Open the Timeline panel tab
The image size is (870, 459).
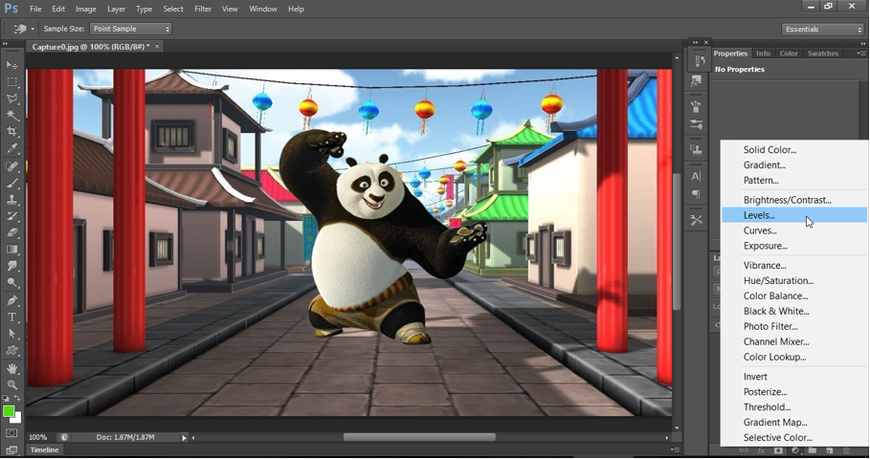(44, 450)
